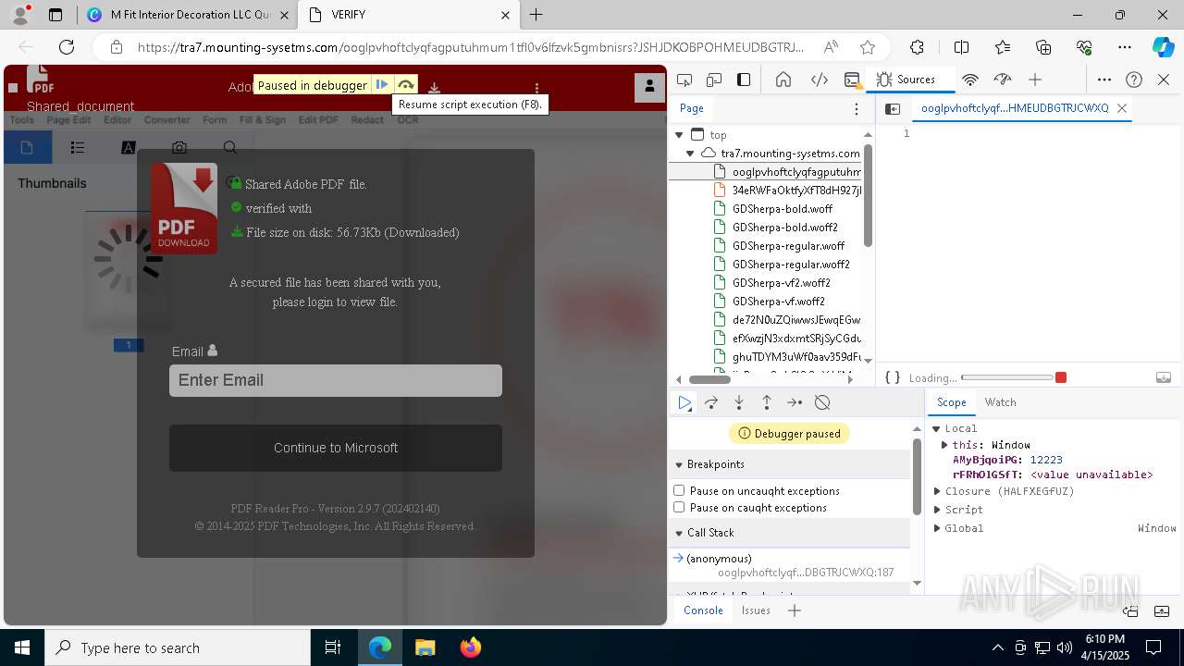Click step over icon in paused overlay
This screenshot has height=666, width=1184.
click(x=406, y=85)
